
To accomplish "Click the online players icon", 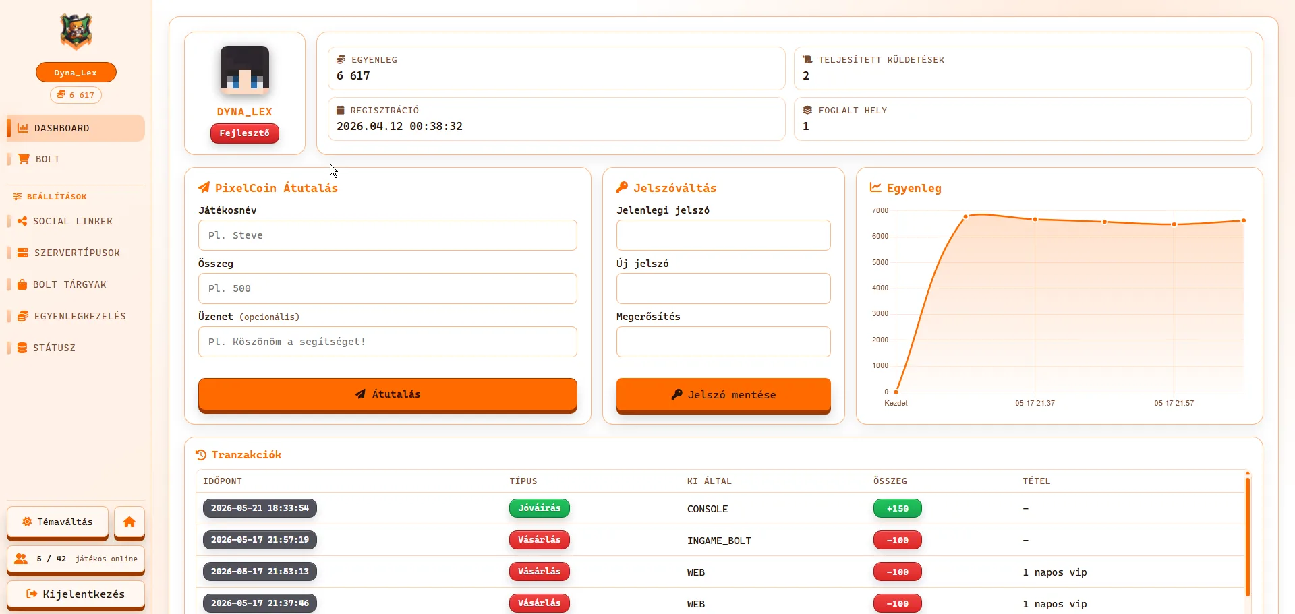I will [21, 559].
